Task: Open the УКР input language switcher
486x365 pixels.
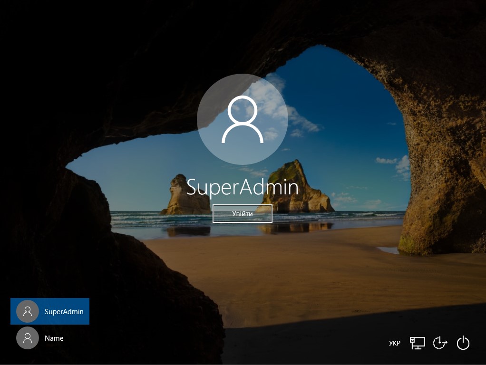Action: [394, 343]
